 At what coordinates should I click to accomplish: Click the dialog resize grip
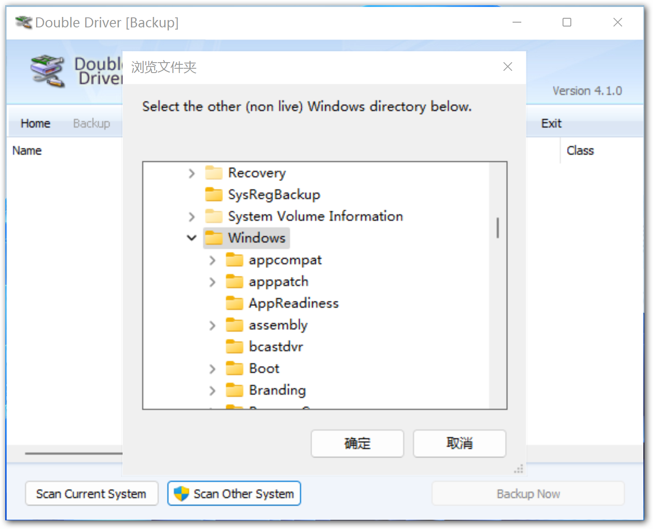click(519, 469)
